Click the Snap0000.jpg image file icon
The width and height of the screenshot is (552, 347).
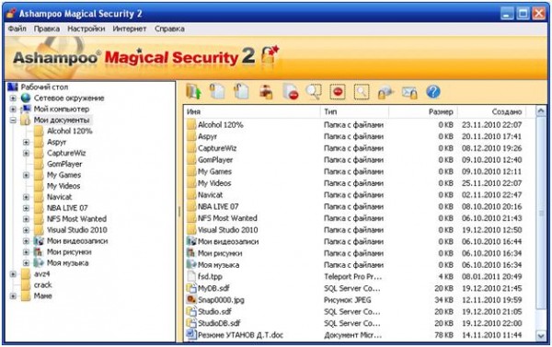coord(191,300)
